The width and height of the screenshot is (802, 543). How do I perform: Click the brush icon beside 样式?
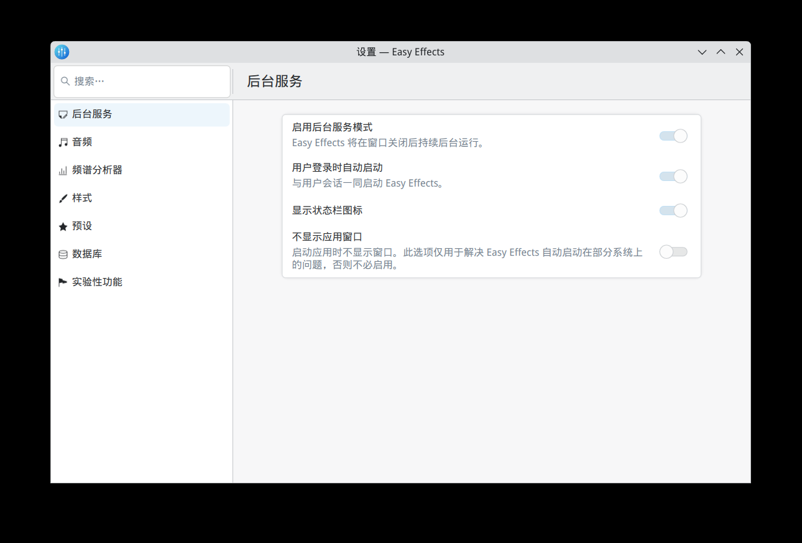[63, 198]
